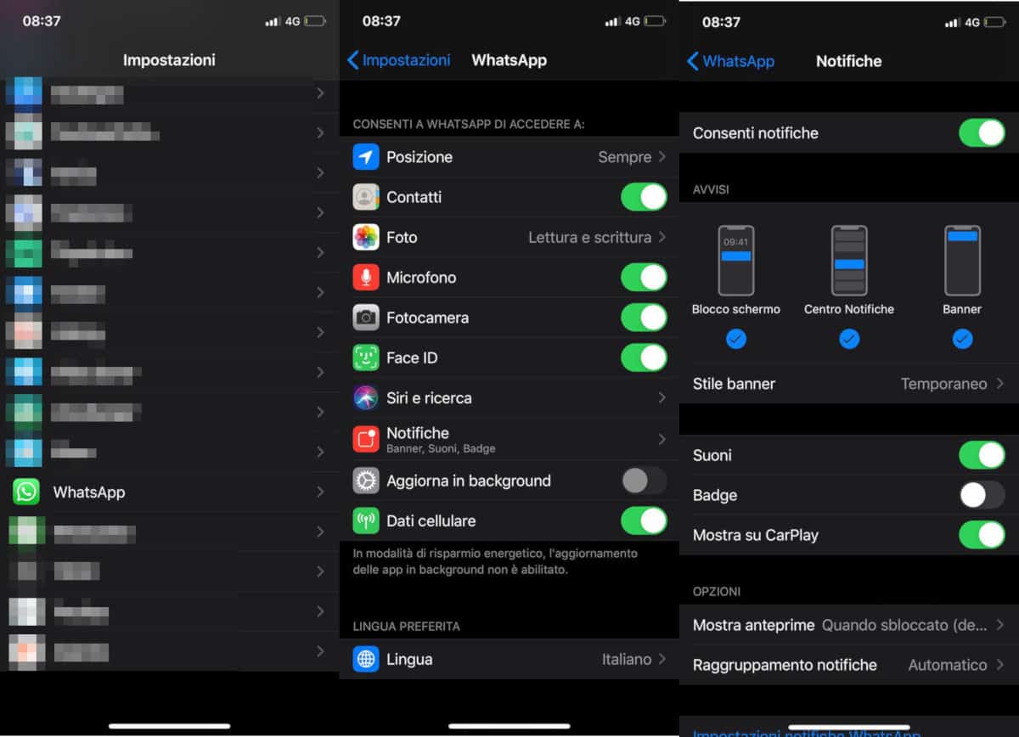
Task: Go back to WhatsApp from Notifiche
Action: [x=730, y=61]
